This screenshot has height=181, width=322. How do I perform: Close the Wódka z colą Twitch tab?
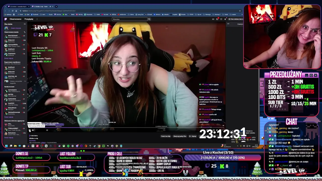(x=53, y=6)
